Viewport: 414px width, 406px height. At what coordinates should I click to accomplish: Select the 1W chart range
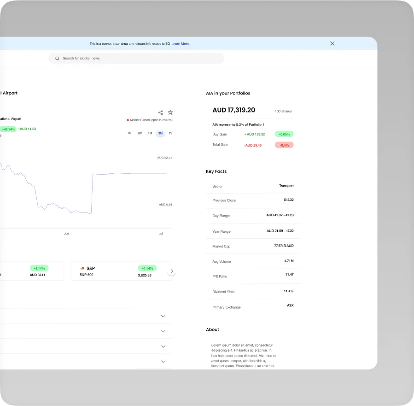pos(140,133)
